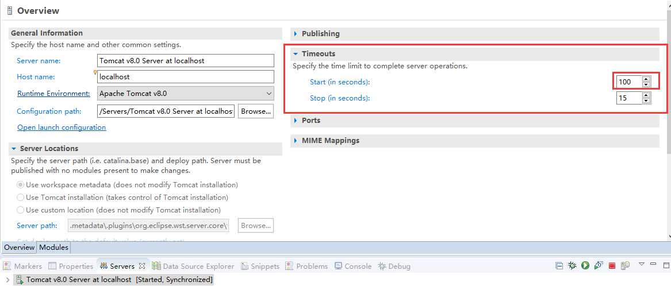Decrease the Start timeout value
Image resolution: width=671 pixels, height=286 pixels.
646,84
